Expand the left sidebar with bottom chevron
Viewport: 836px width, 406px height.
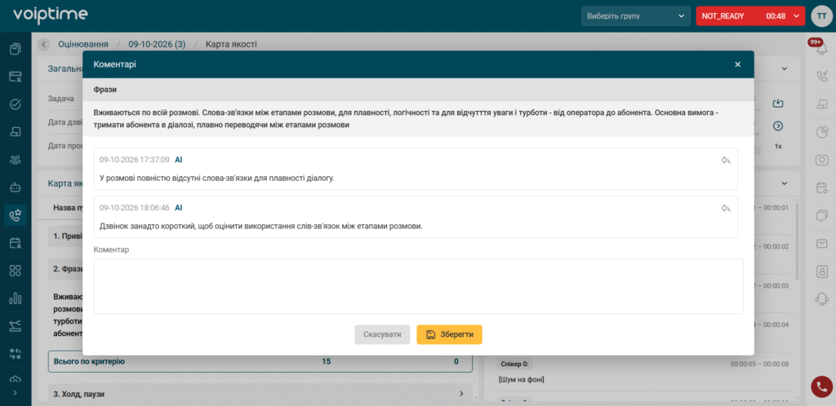[15, 393]
